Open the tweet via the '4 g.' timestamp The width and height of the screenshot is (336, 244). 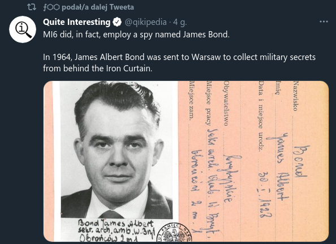(180, 22)
